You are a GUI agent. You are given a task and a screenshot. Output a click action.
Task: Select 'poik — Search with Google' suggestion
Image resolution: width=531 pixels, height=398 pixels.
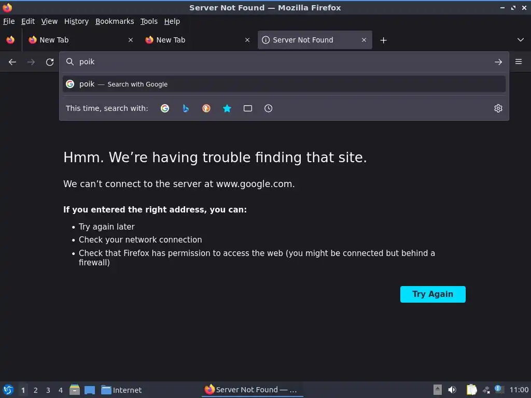(x=284, y=84)
